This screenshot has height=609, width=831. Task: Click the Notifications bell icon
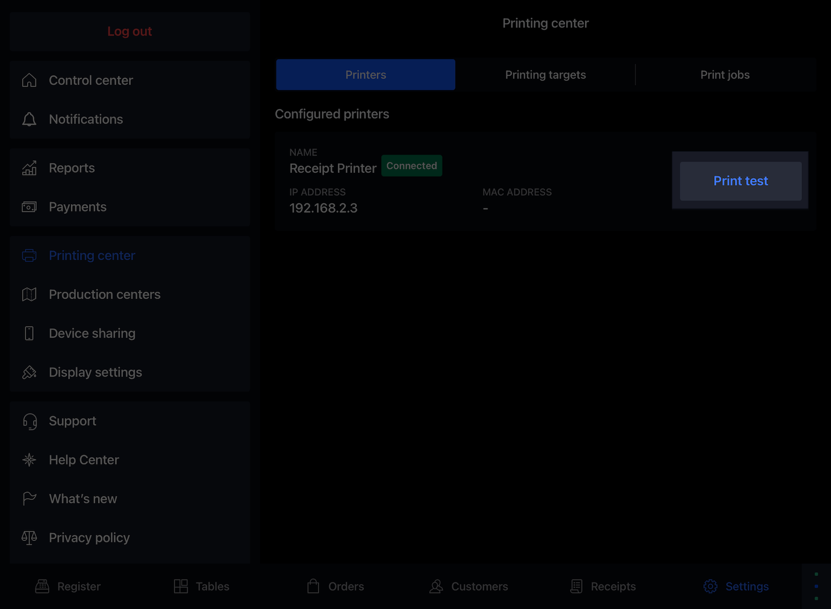(x=29, y=120)
